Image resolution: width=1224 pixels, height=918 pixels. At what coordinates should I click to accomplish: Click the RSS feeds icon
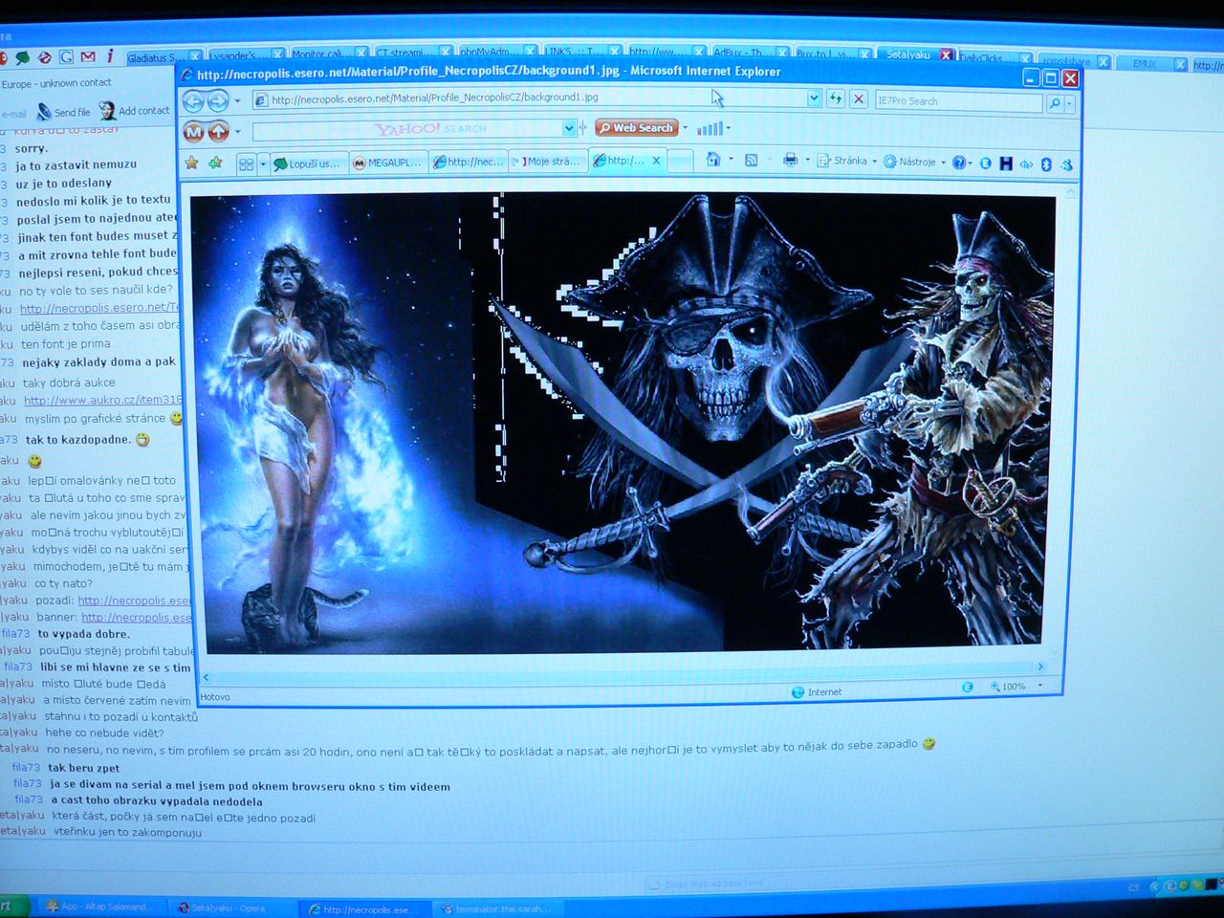pos(752,161)
